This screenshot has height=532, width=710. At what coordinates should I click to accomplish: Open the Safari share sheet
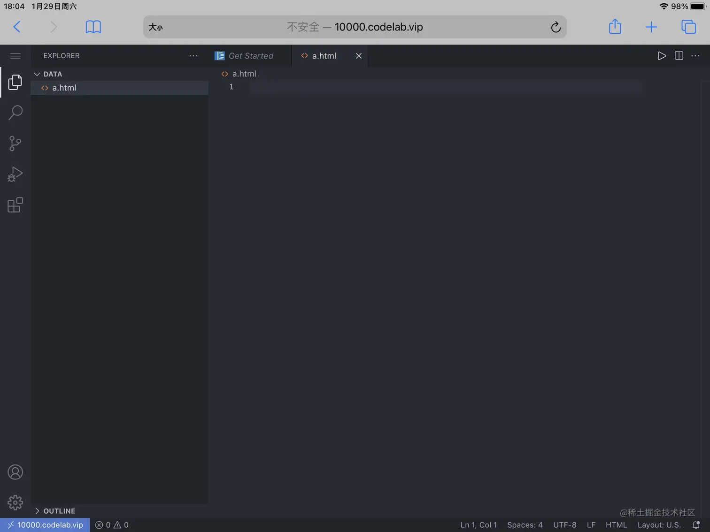tap(615, 26)
